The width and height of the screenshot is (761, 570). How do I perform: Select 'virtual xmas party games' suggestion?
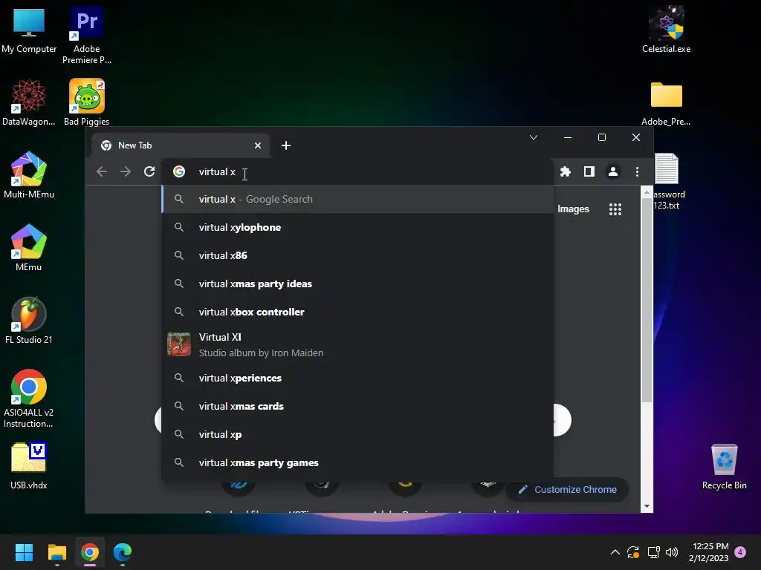coord(357,462)
